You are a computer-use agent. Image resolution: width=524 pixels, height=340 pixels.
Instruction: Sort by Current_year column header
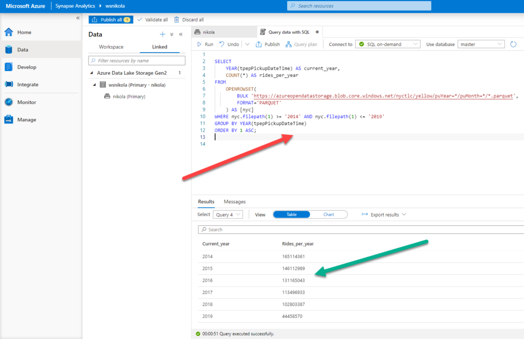click(x=216, y=244)
